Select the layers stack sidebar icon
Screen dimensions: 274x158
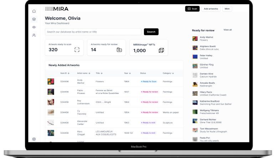(34, 19)
